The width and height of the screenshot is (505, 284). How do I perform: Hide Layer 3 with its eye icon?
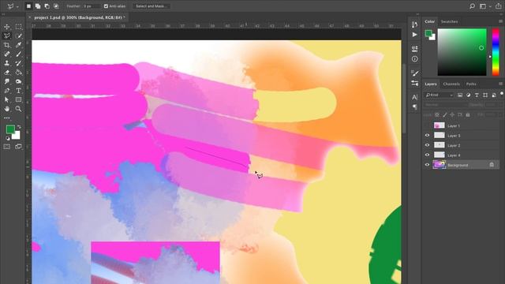[427, 136]
